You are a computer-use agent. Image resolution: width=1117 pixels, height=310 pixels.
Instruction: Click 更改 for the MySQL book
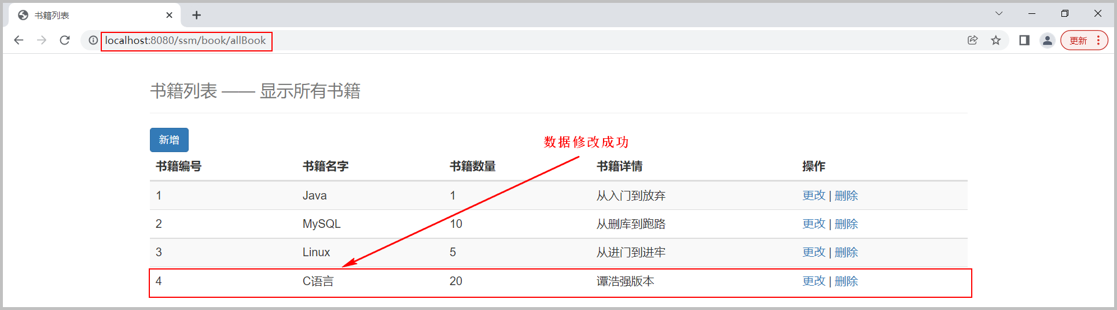point(814,224)
